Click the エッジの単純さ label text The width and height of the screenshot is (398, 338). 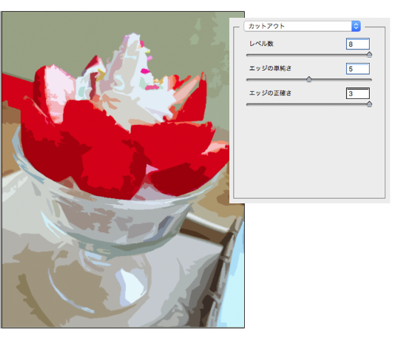[270, 68]
